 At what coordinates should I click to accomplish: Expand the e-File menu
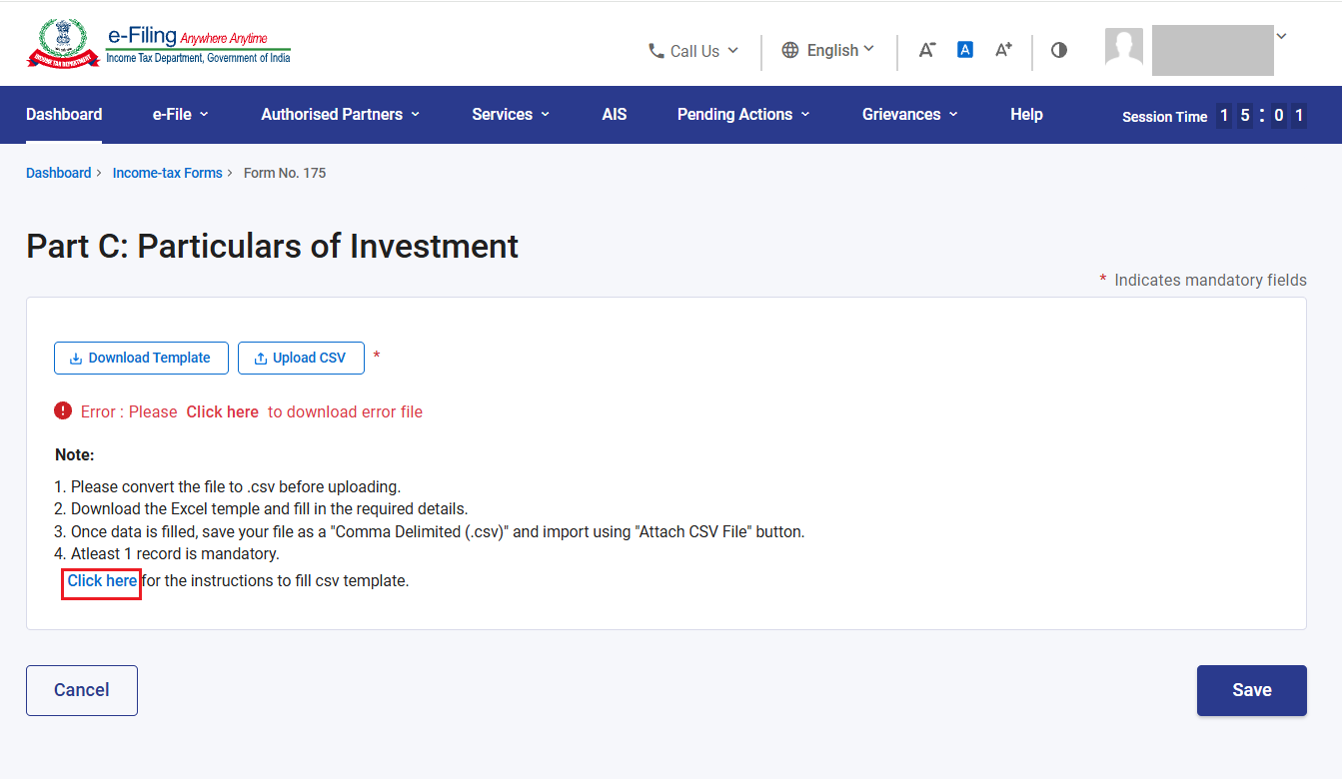pyautogui.click(x=181, y=114)
